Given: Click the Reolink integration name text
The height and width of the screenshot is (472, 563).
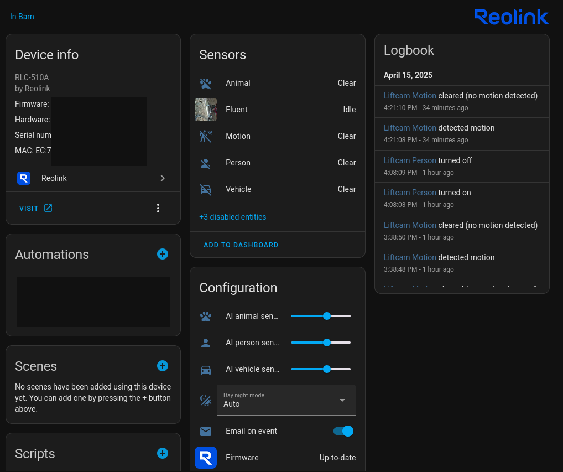Looking at the screenshot, I should (54, 178).
